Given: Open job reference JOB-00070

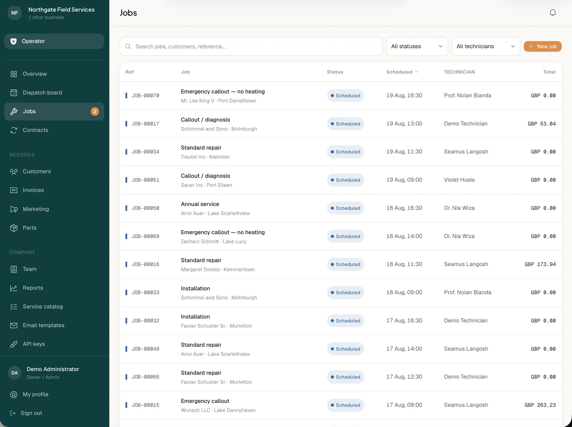Looking at the screenshot, I should click(x=145, y=96).
